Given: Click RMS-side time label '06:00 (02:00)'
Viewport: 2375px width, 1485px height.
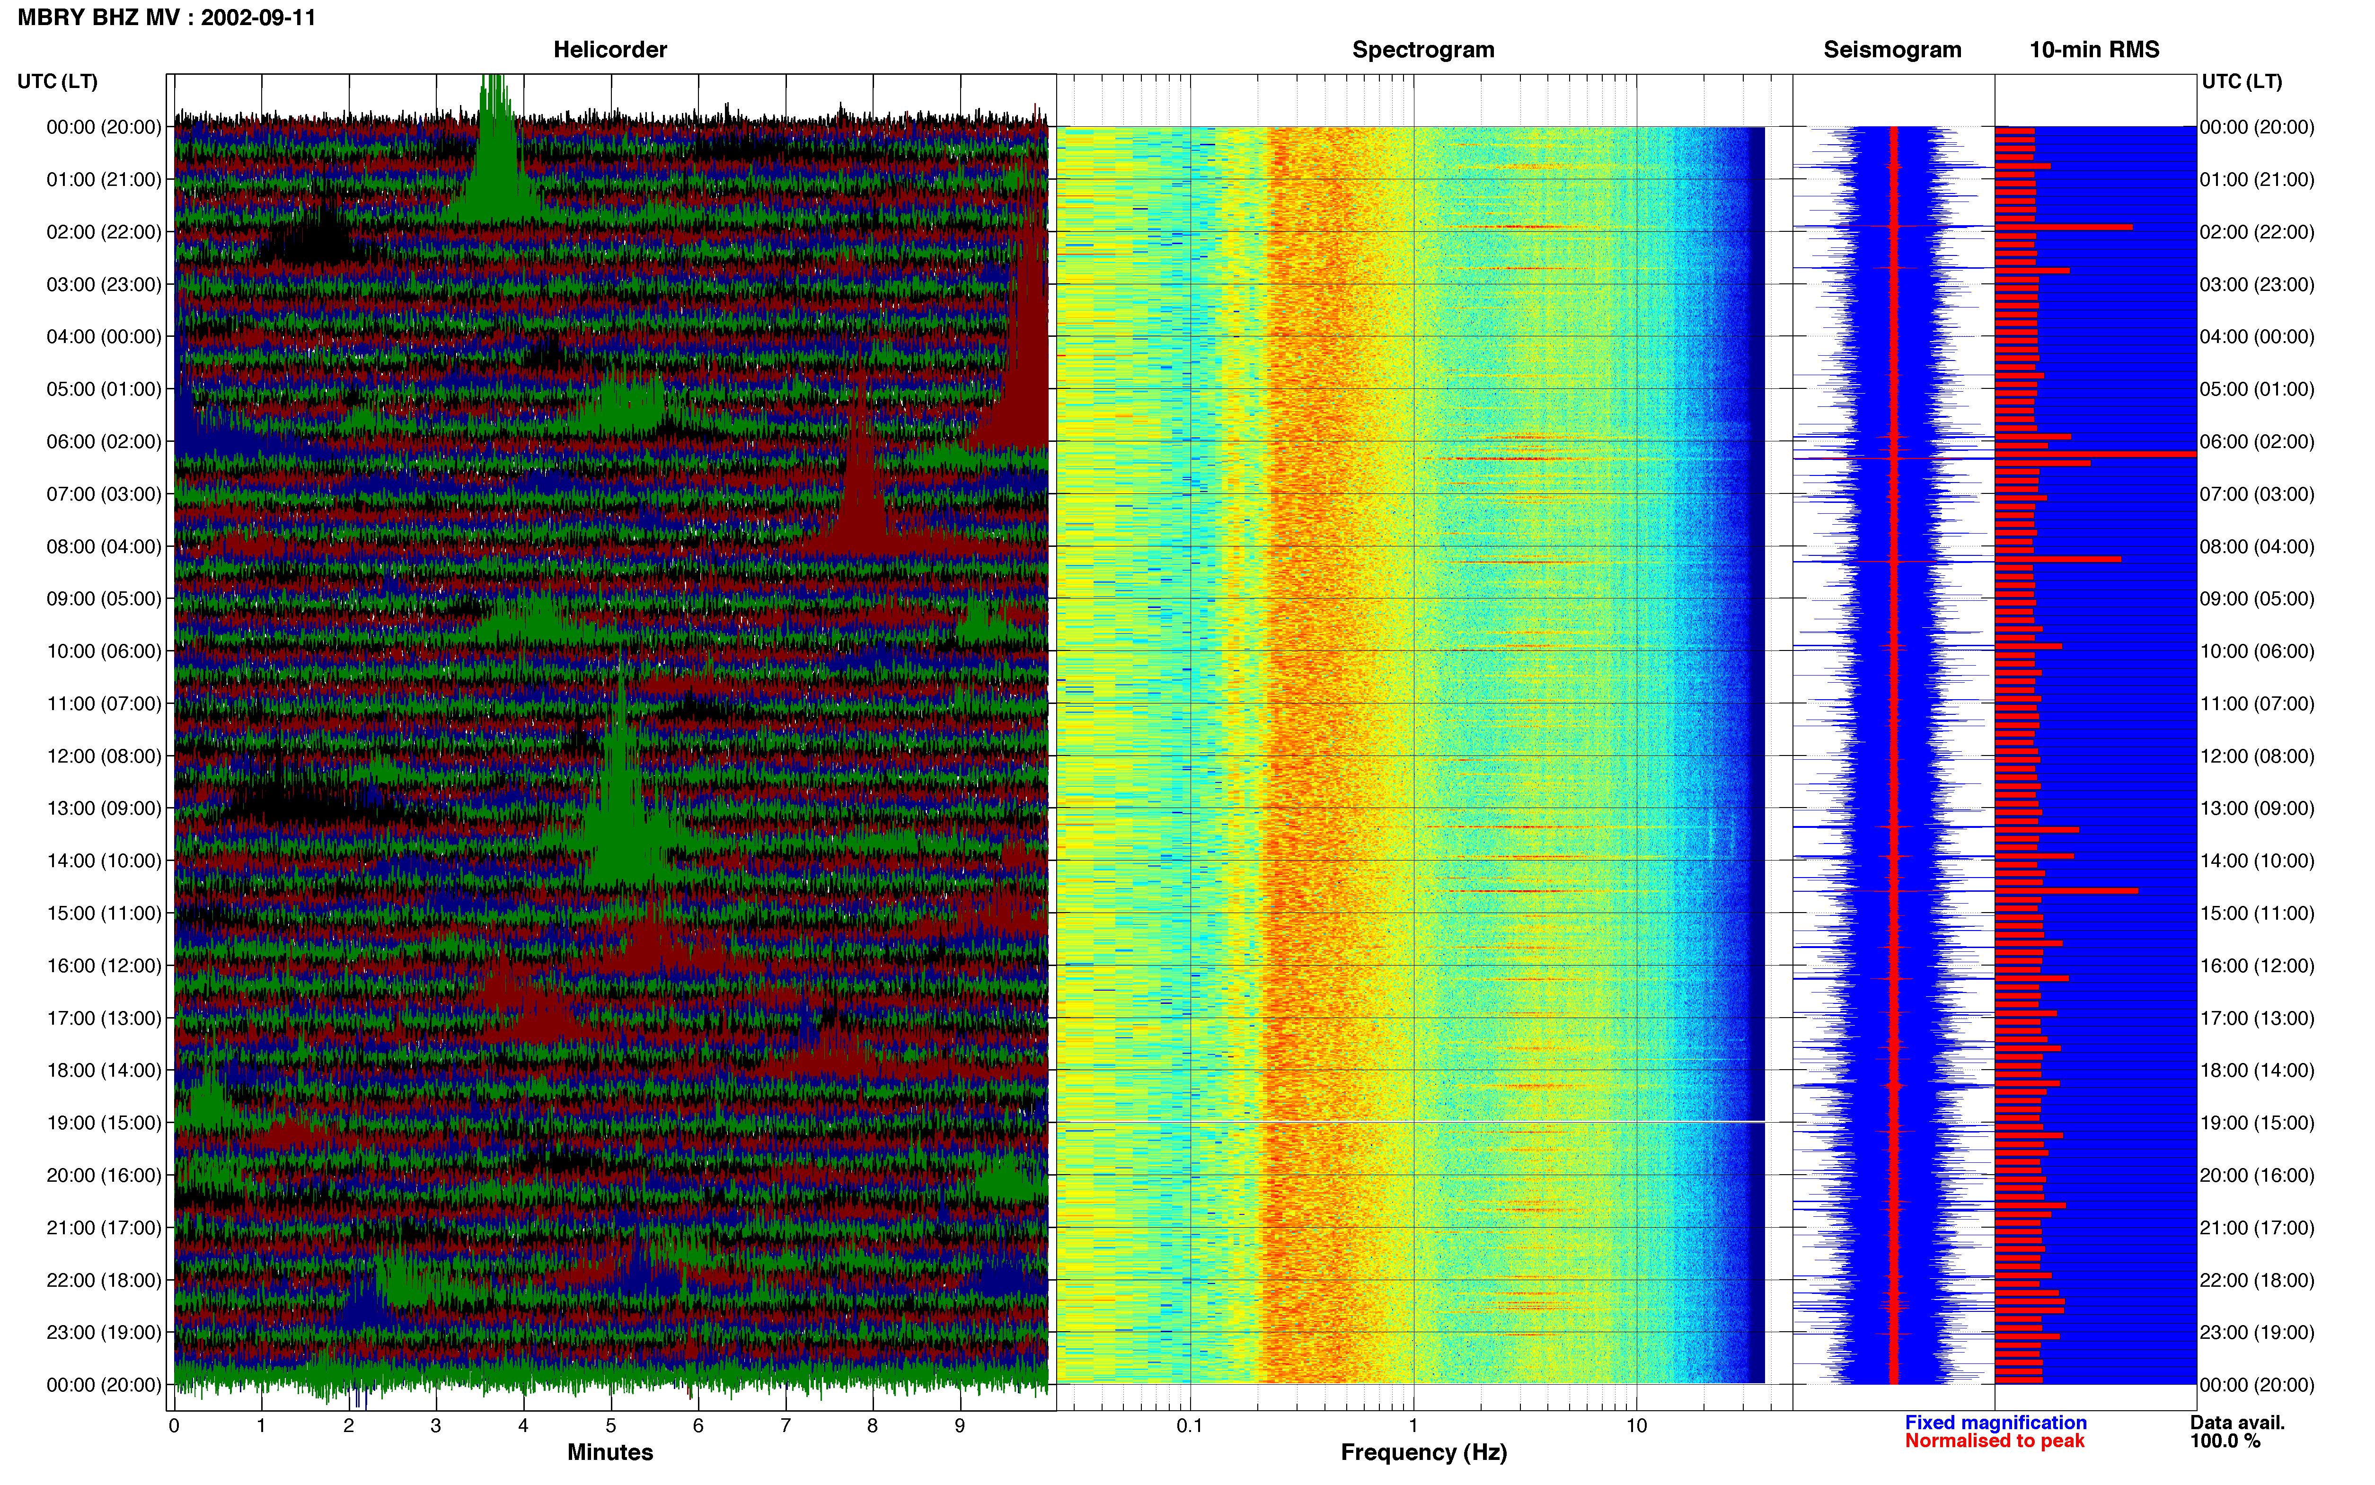Looking at the screenshot, I should (x=2257, y=442).
